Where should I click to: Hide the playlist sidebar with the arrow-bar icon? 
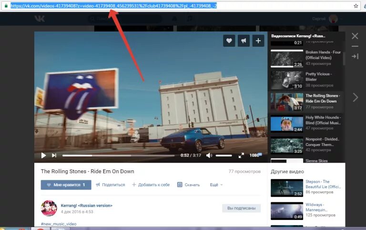click(355, 56)
